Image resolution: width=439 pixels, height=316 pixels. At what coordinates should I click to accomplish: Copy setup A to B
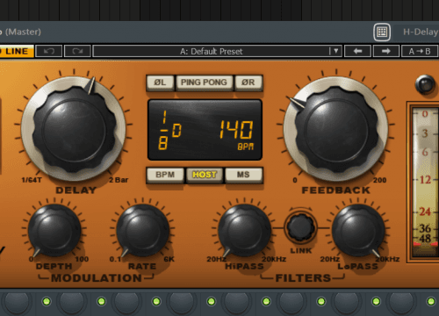[420, 51]
